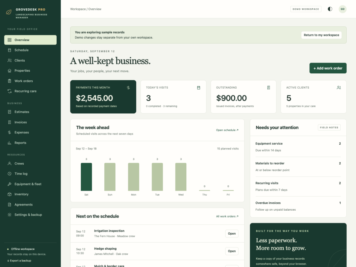
Task: Click the Schedule calendar icon in sidebar
Action: coord(9,50)
